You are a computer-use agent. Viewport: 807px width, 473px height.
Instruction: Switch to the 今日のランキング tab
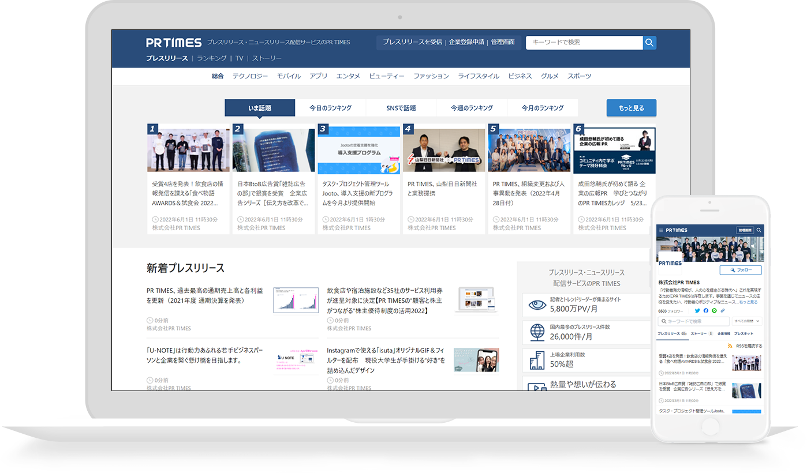(x=330, y=108)
